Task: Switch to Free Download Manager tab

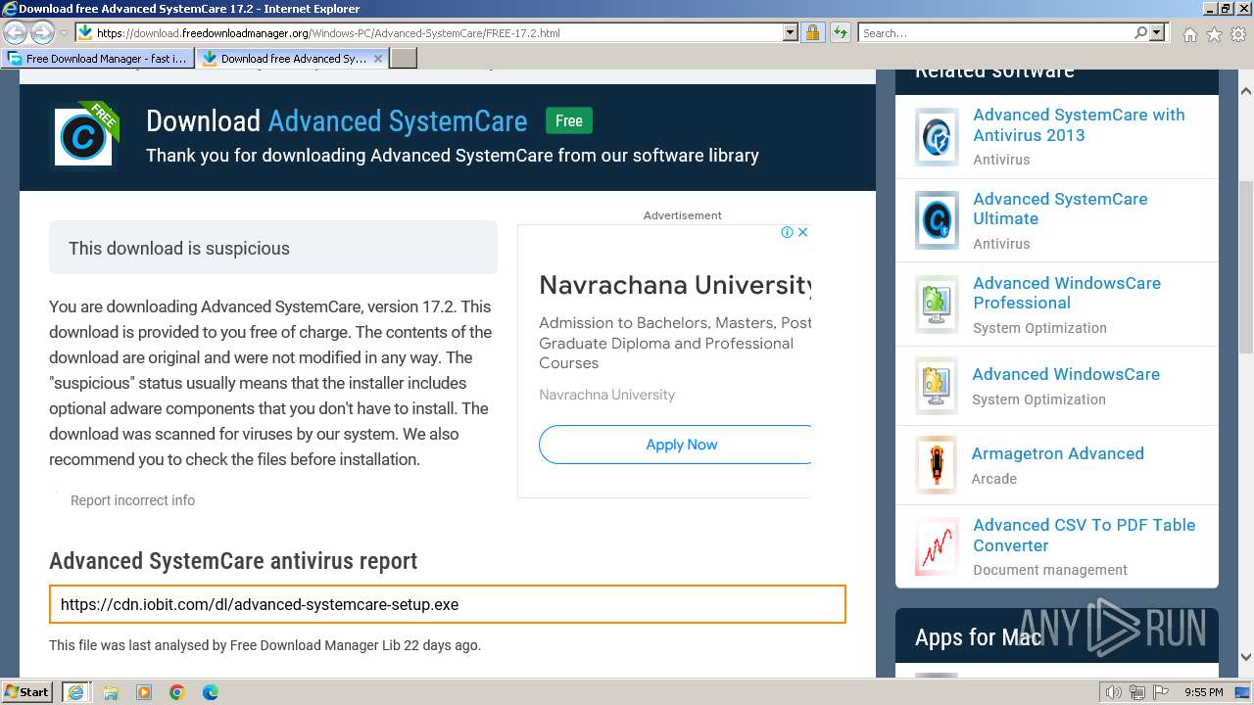Action: click(97, 59)
